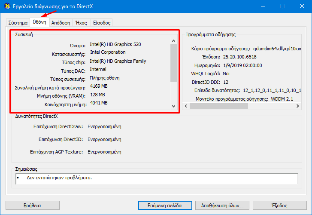Click the Επιτάχυνση AGP Texture label
This screenshot has height=215, width=312.
[57, 152]
